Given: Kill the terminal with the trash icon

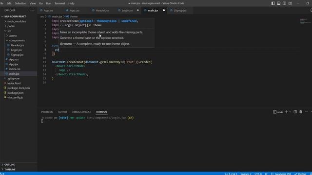Looking at the screenshot, I should [x=301, y=112].
